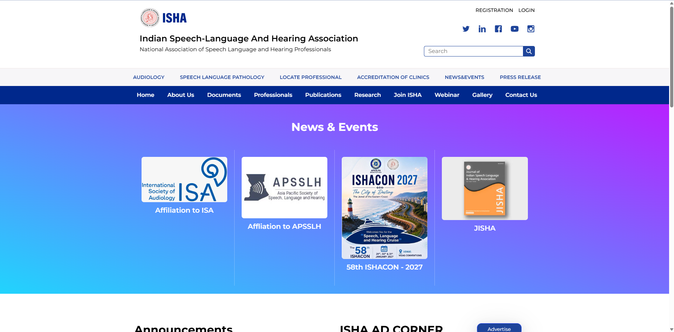Open AUDIOLOGY section
This screenshot has width=674, height=332.
click(149, 77)
